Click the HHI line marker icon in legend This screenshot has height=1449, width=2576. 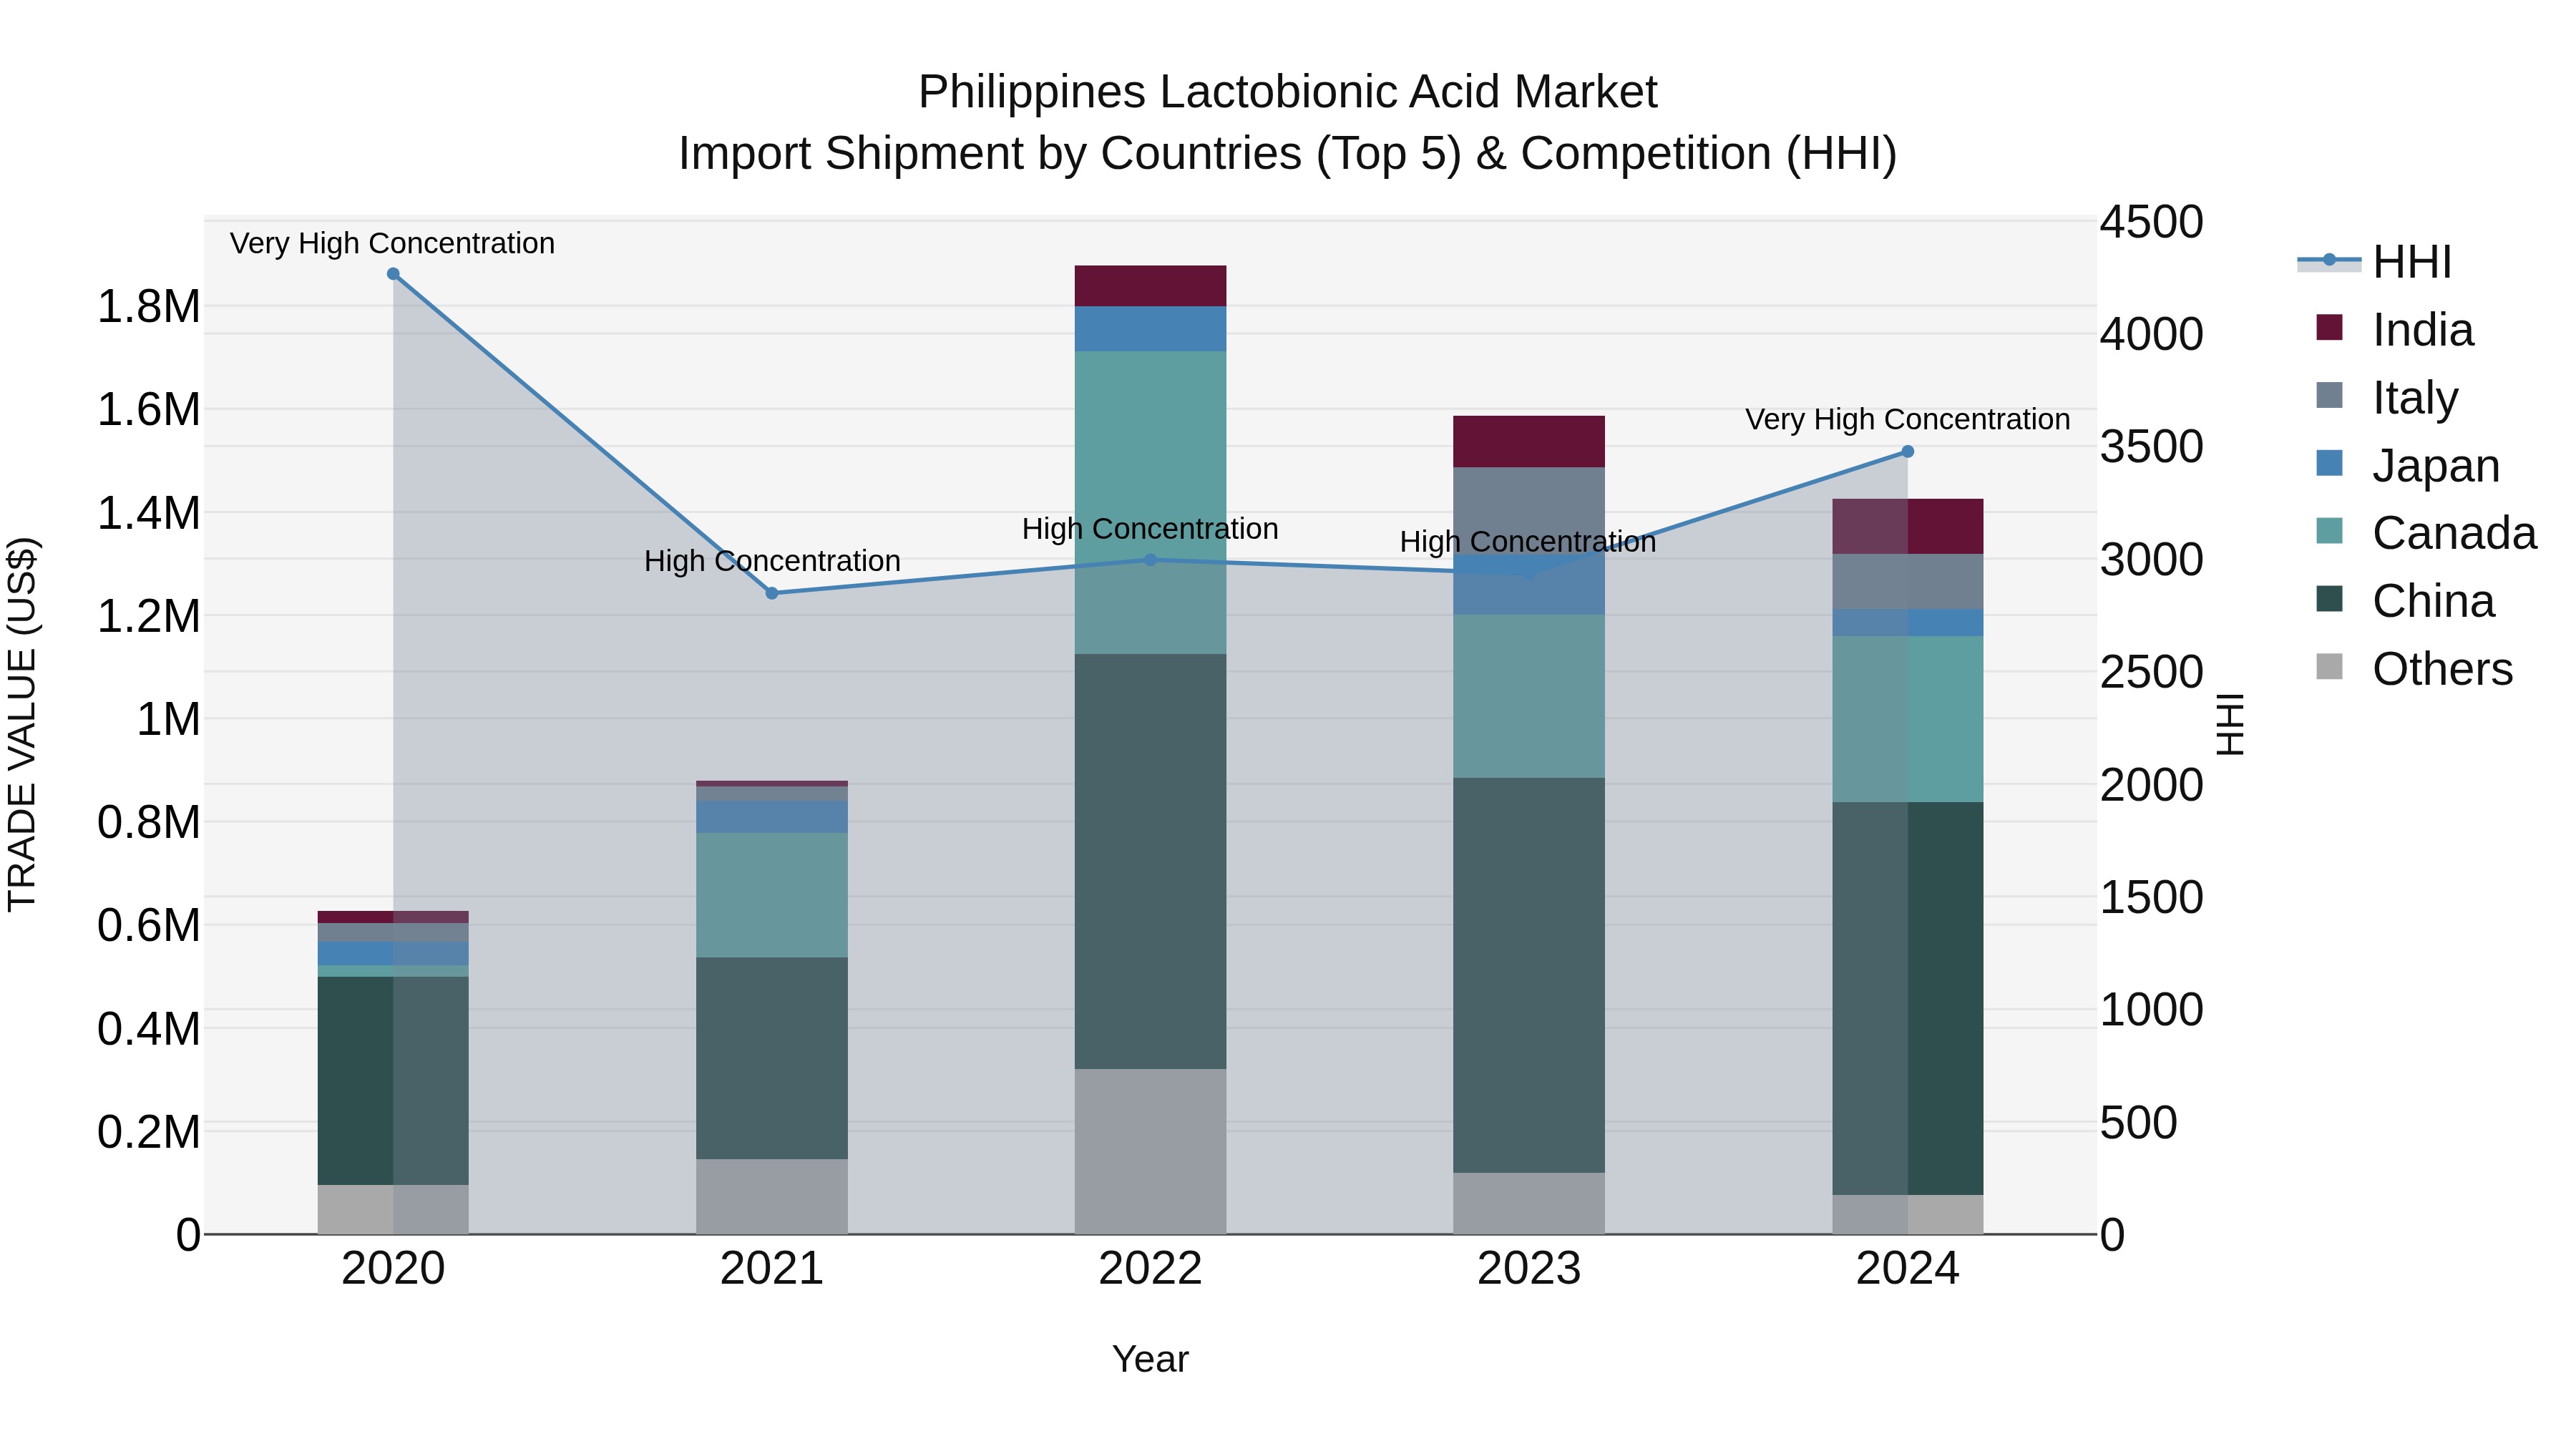(2329, 260)
